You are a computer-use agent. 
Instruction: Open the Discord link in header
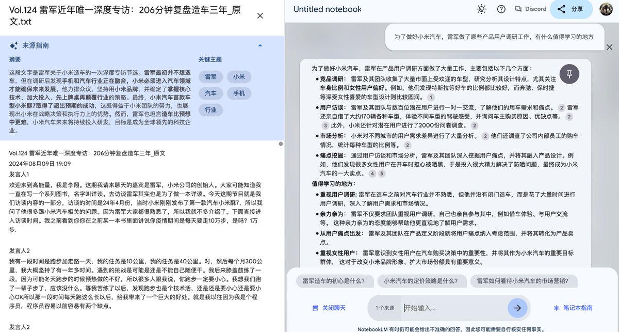tap(530, 9)
